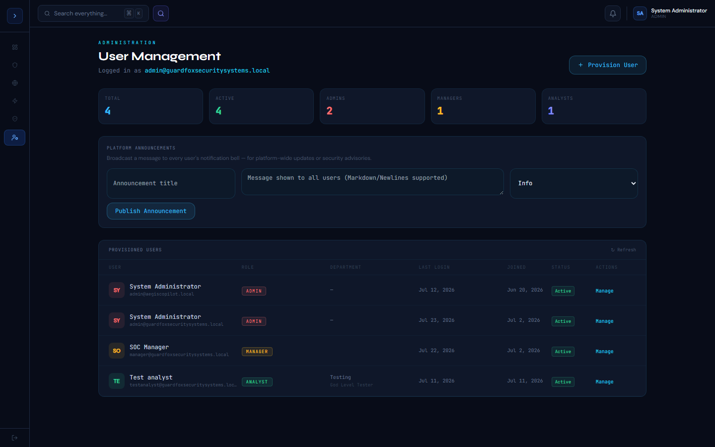Open the notification bell
The width and height of the screenshot is (715, 447).
coord(613,13)
